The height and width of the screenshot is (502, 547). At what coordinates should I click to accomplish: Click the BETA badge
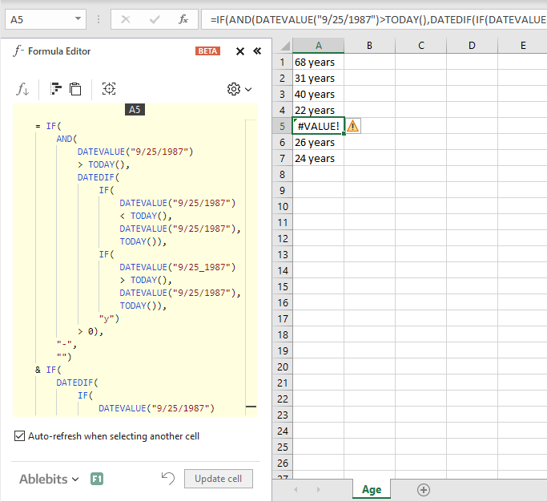[207, 51]
